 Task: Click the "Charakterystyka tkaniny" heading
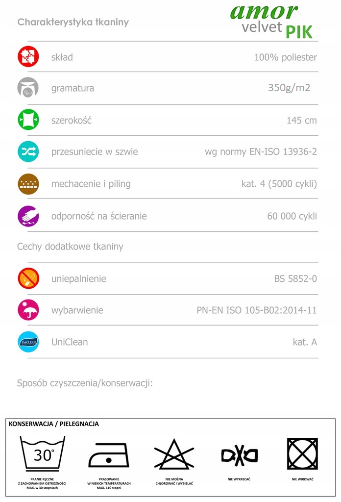[x=73, y=22]
